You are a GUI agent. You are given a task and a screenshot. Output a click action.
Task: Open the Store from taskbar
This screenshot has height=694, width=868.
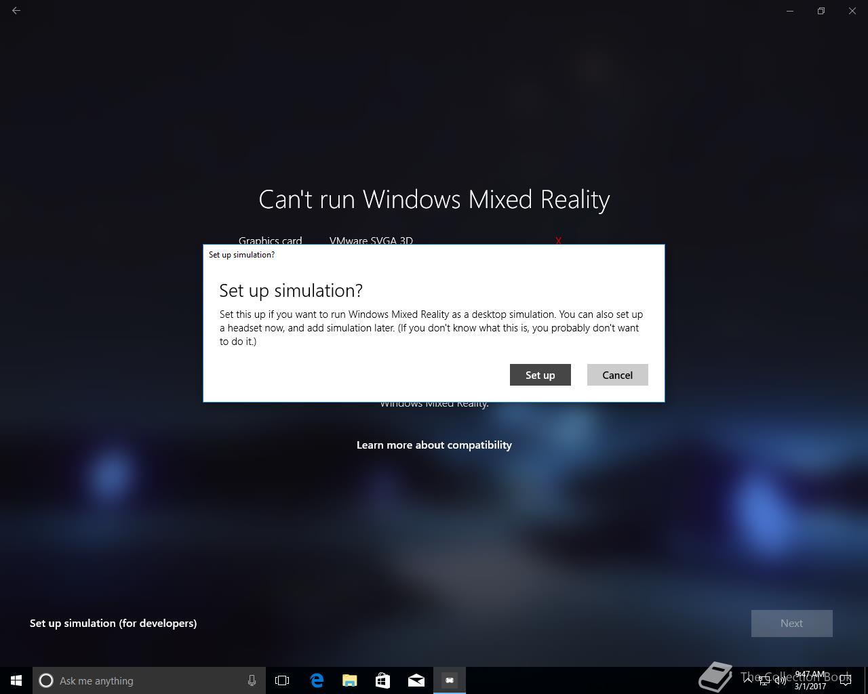[x=383, y=680]
